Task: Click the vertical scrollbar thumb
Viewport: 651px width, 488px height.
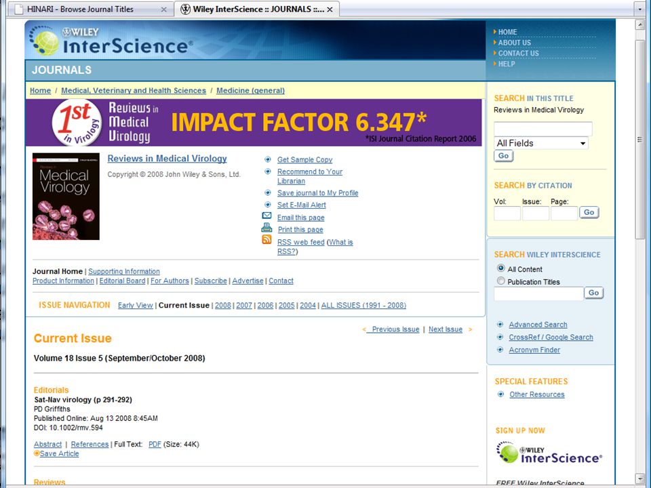Action: (639, 140)
